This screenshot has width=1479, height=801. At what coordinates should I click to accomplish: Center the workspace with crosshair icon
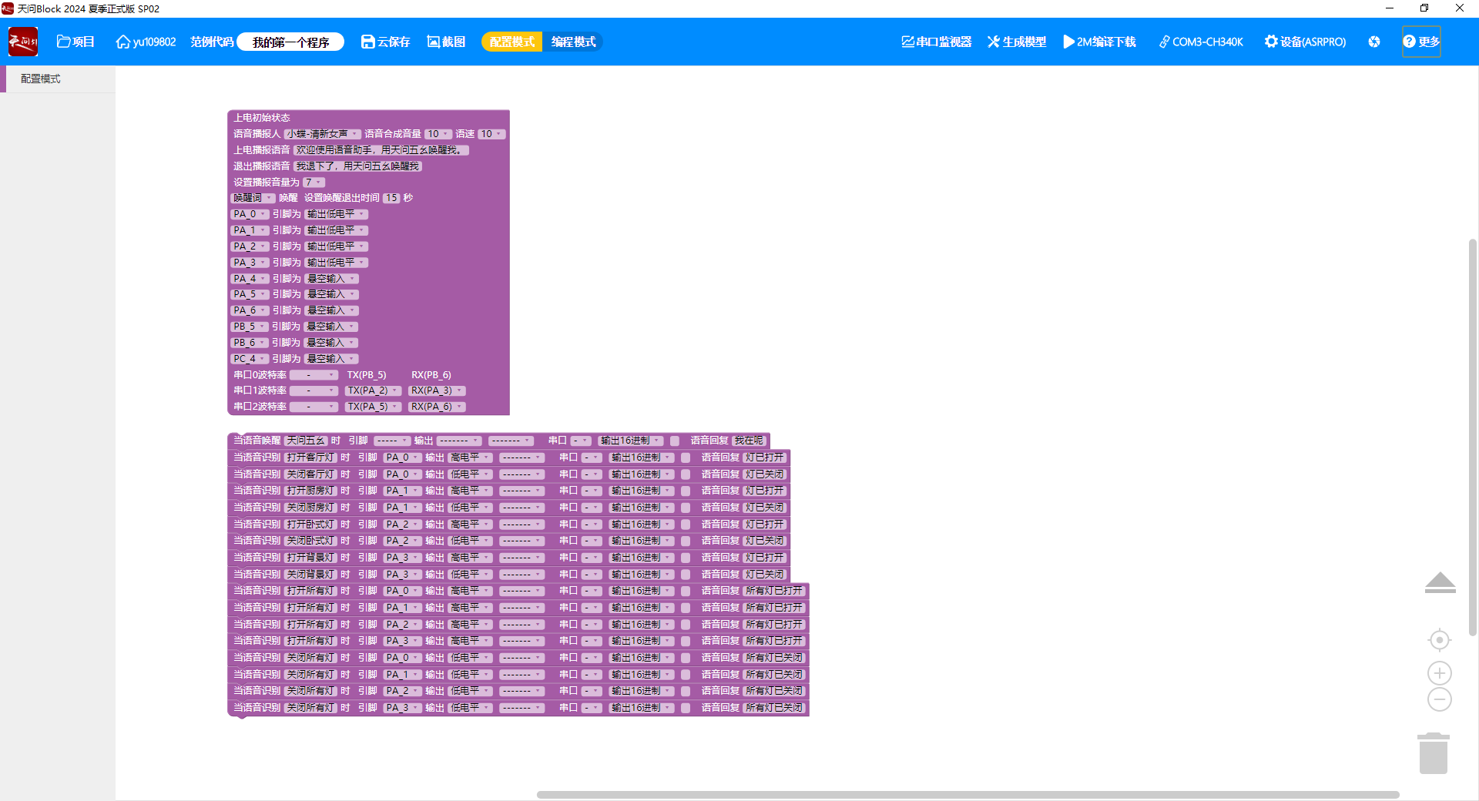pos(1439,640)
